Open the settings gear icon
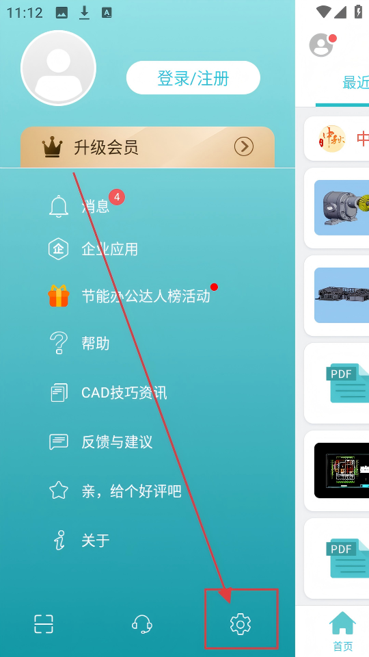Screen dimensions: 369x657 tap(241, 624)
